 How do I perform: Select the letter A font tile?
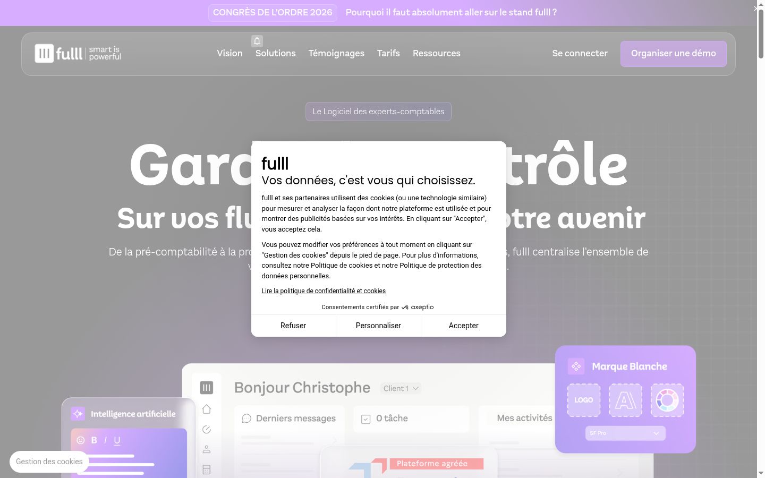coord(625,400)
